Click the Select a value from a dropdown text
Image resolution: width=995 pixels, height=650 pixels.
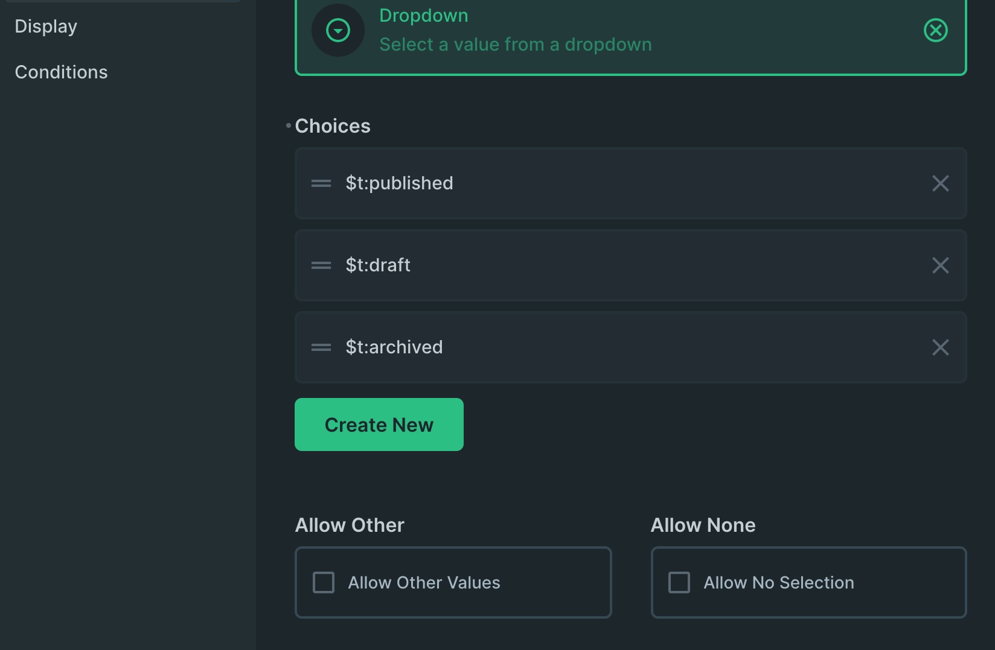(x=515, y=44)
